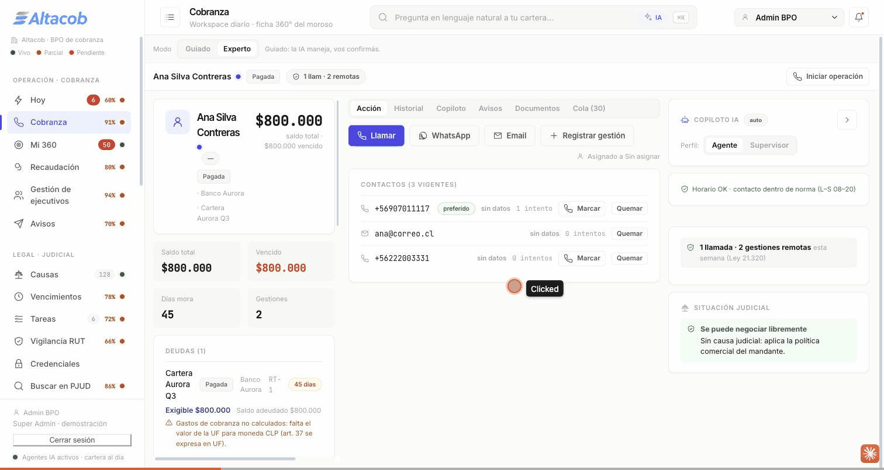Click the 1 llam · 2 remotas badge
Screen dimensions: 884x470
[326, 76]
